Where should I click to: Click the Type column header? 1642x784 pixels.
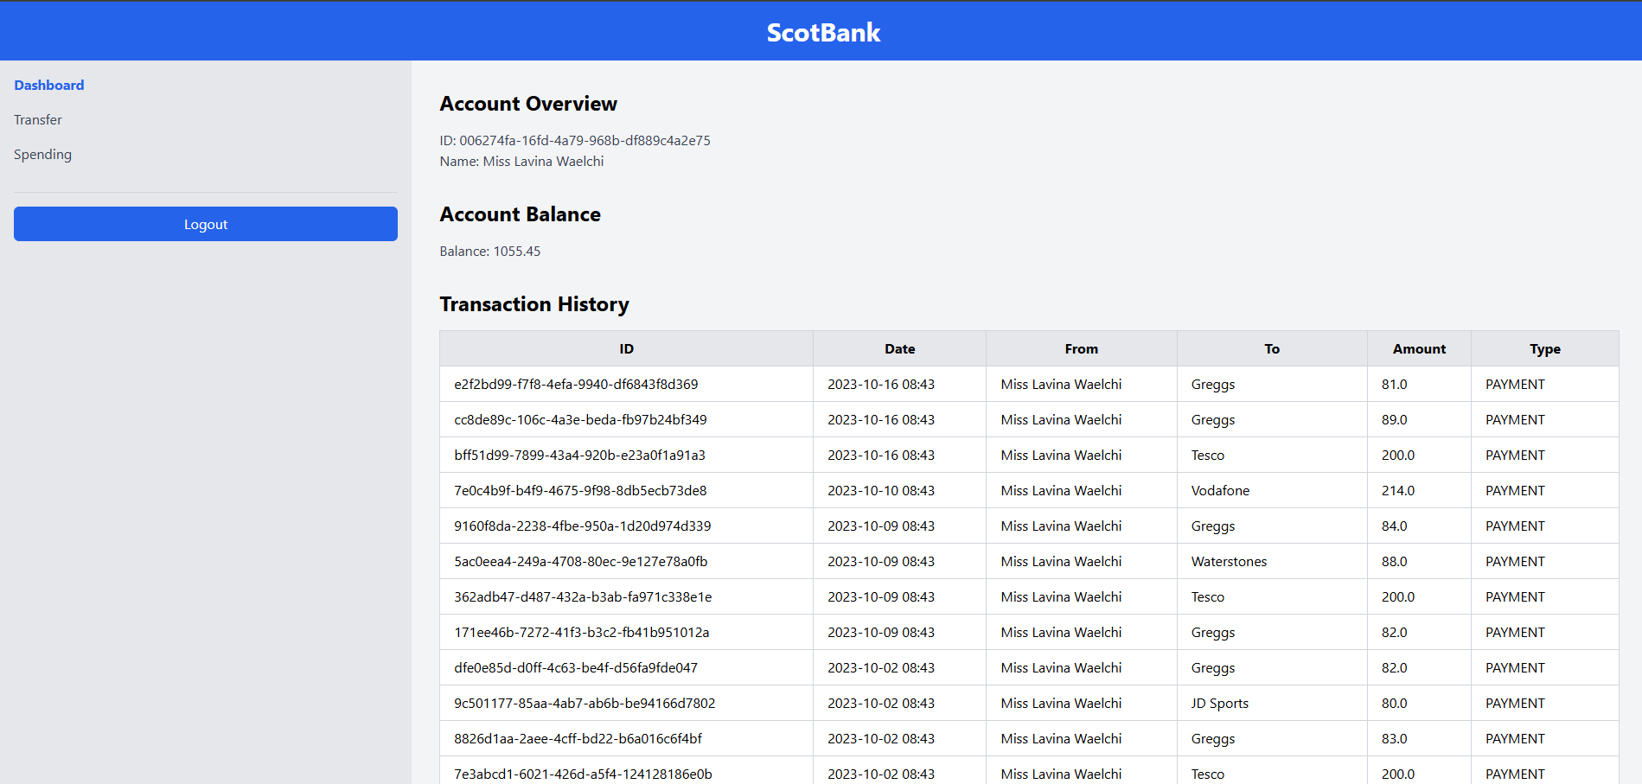(1545, 348)
